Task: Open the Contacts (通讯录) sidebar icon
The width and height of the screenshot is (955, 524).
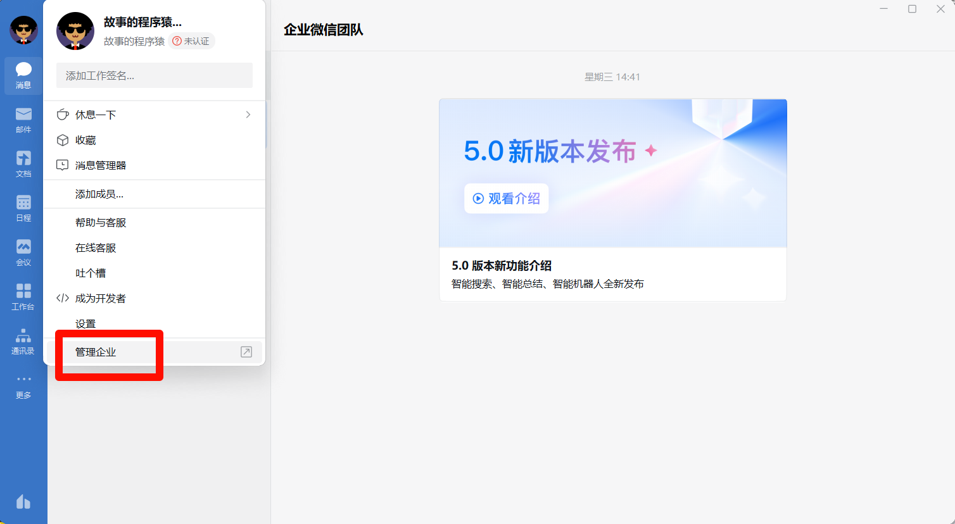Action: coord(23,341)
